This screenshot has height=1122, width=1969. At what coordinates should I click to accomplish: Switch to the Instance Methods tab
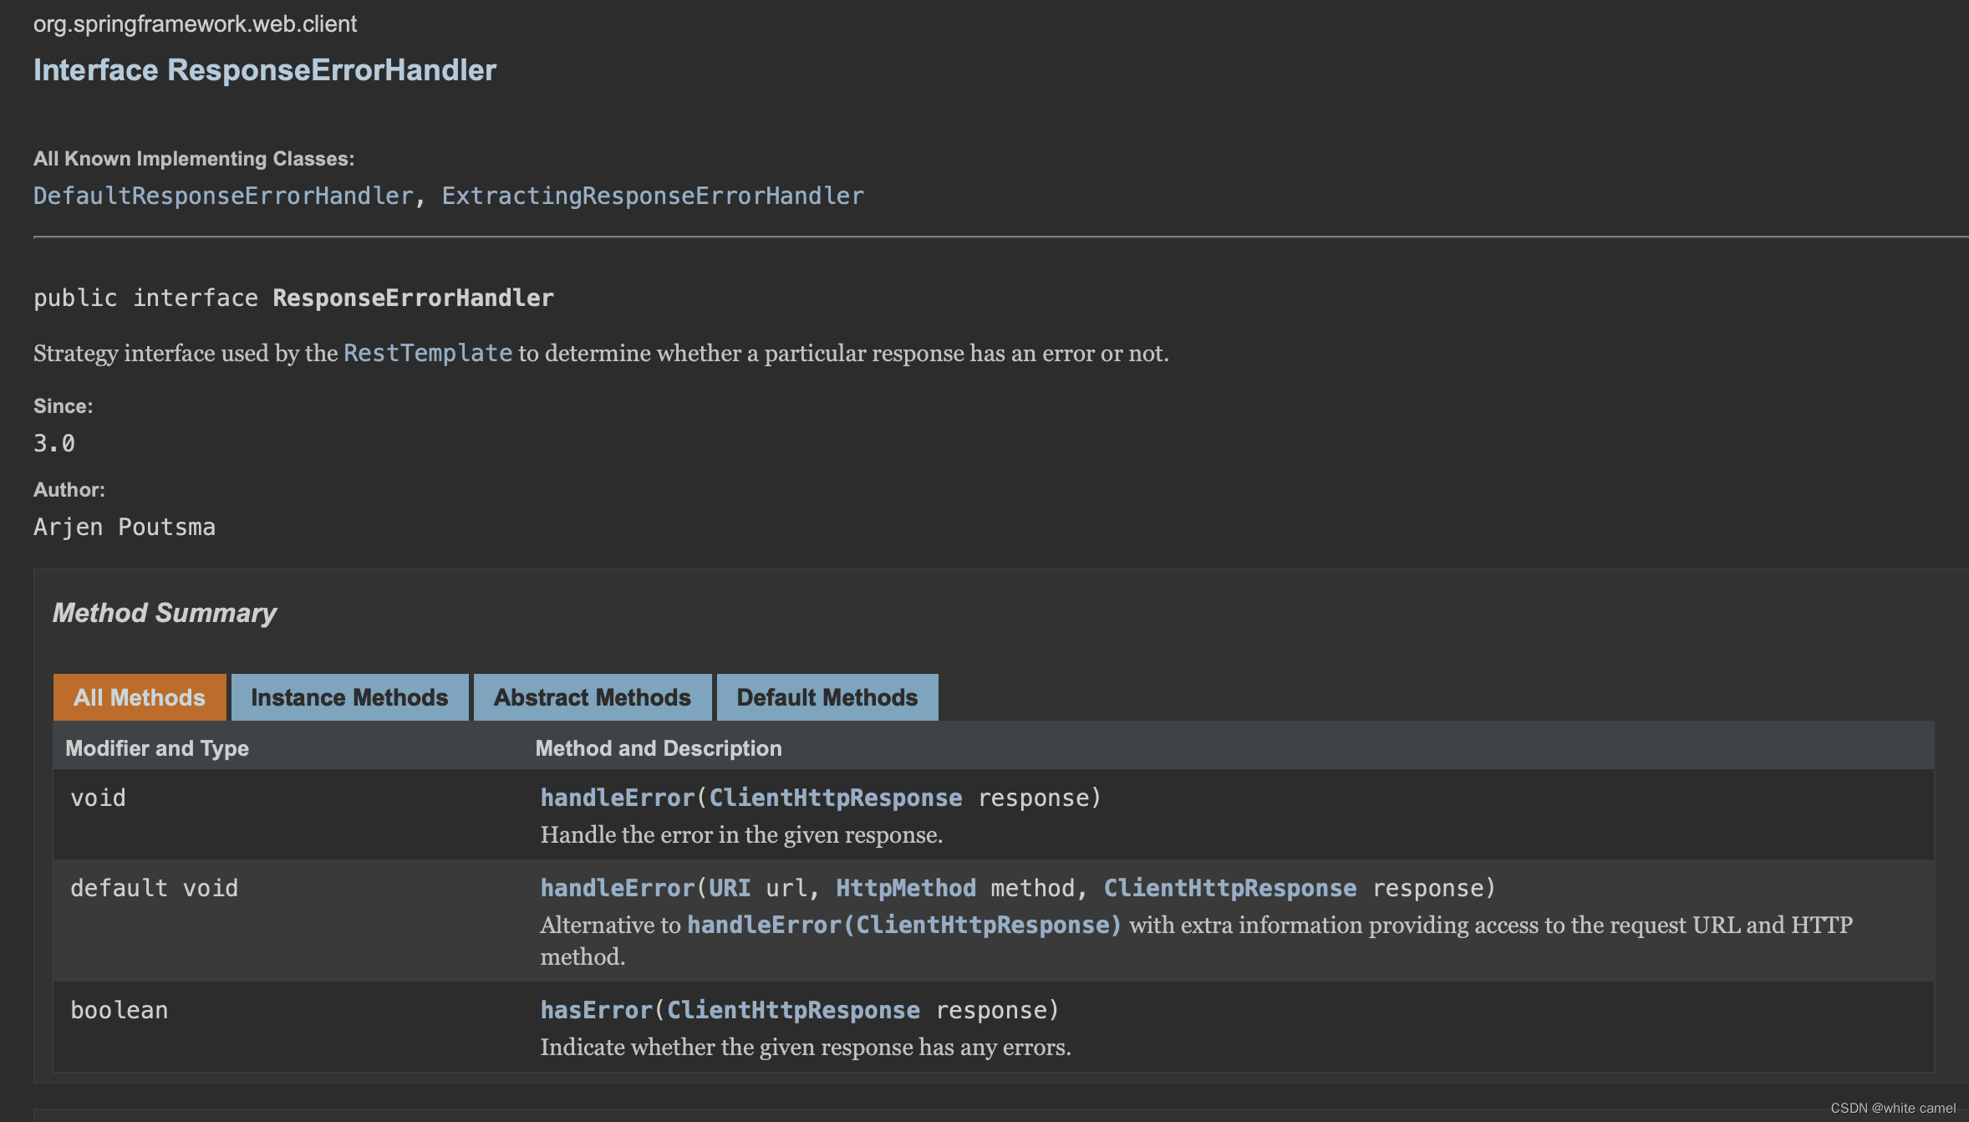[349, 697]
